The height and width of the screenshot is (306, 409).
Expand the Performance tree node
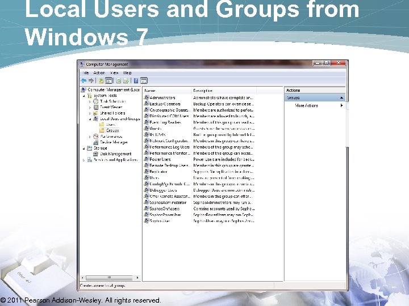click(x=90, y=137)
